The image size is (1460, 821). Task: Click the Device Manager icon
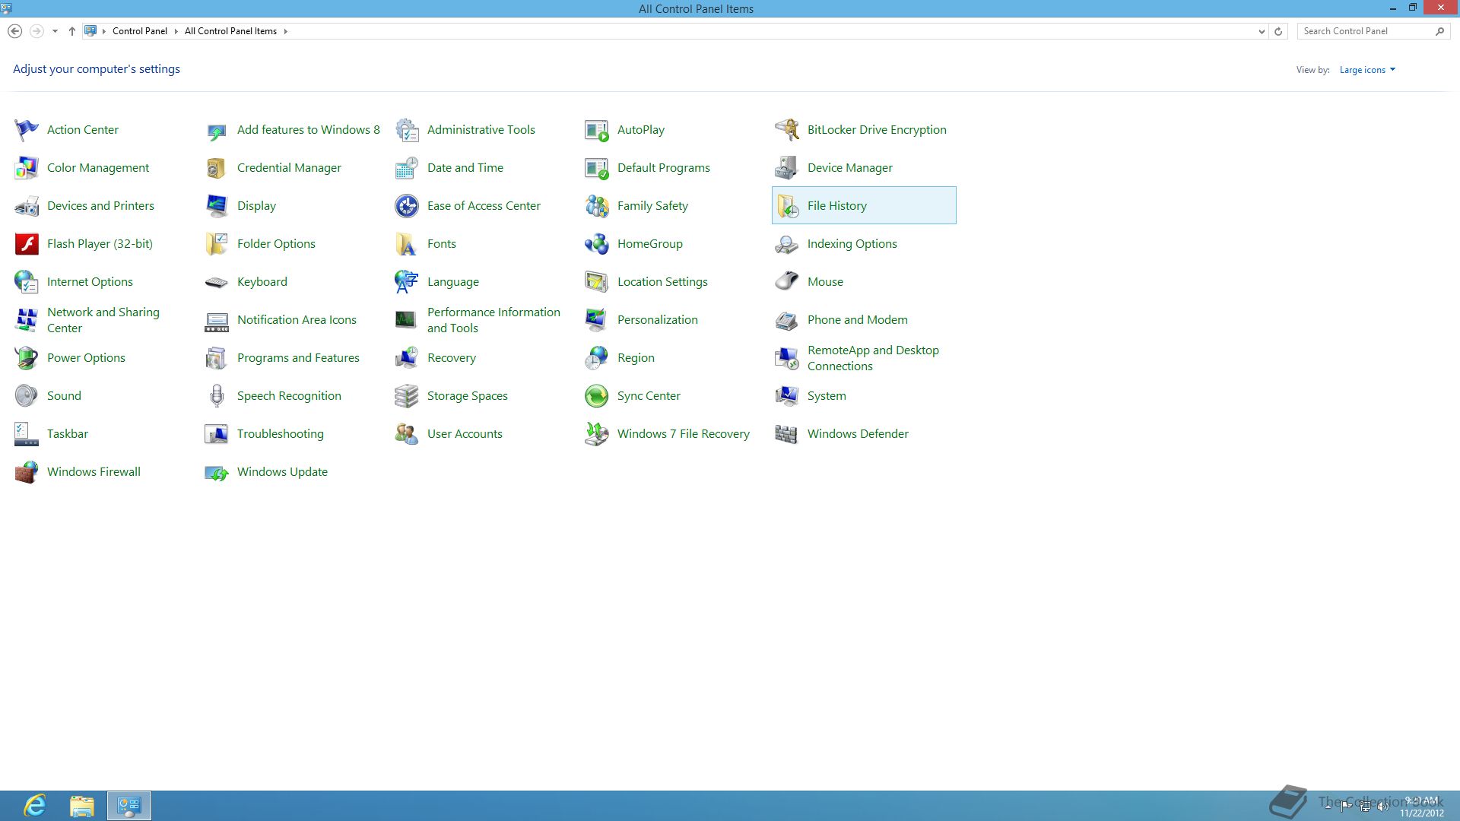click(787, 168)
